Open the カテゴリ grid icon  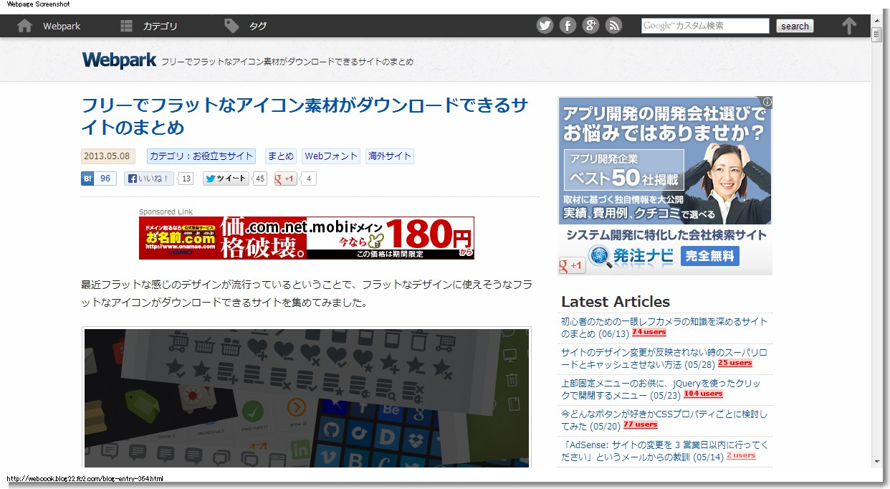127,26
